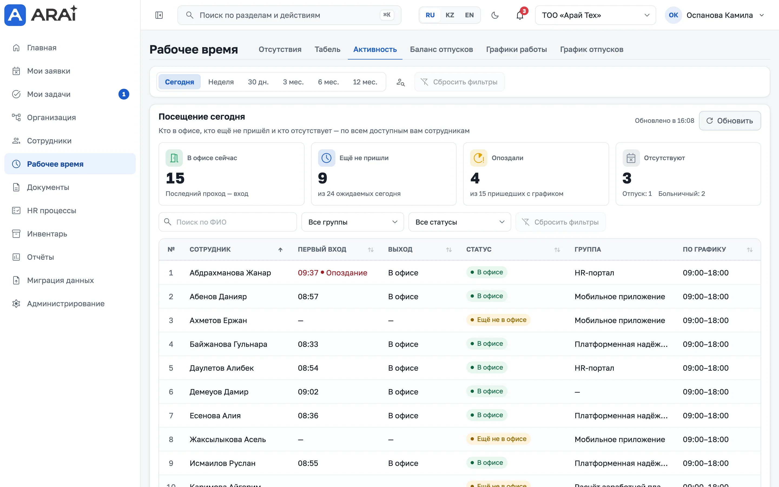The image size is (779, 487).
Task: Go to Мои задачи section
Action: tap(70, 94)
